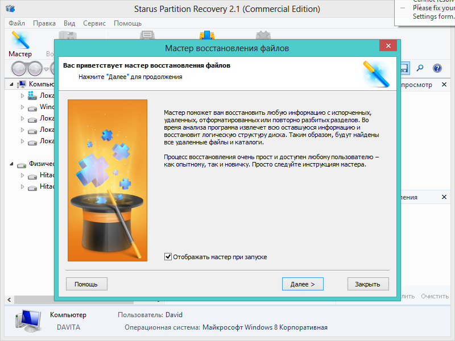Viewport: 455px width, 341px height.
Task: Expand the second Hitachi disk node
Action: point(22,187)
